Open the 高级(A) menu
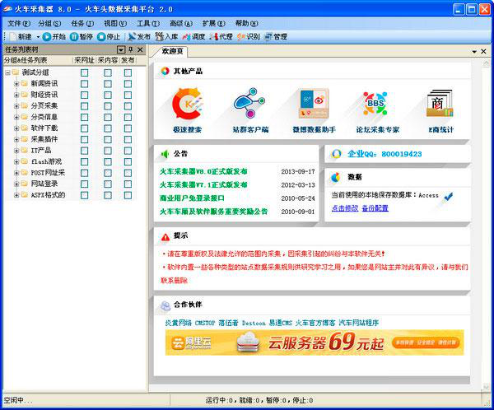This screenshot has width=494, height=410. [181, 23]
